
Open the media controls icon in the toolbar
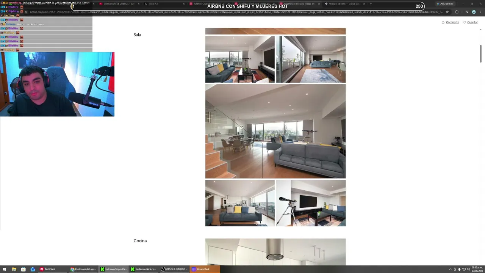click(x=467, y=12)
